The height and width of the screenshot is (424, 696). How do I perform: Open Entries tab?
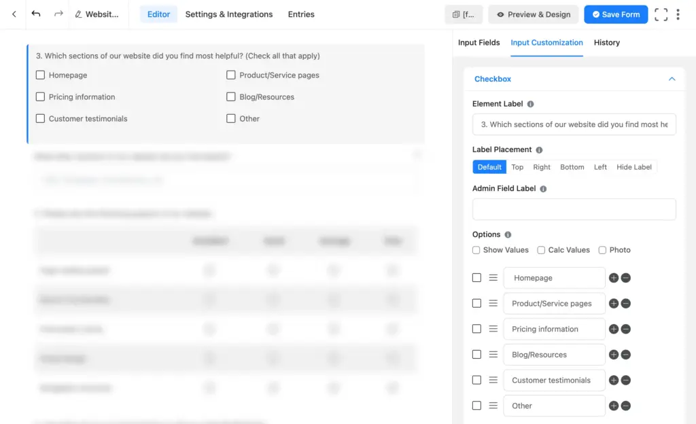[x=301, y=14]
